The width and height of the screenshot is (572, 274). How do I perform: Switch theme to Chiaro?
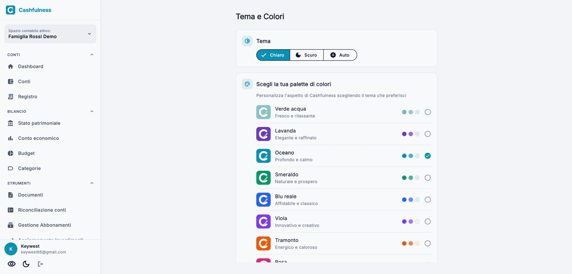[273, 55]
